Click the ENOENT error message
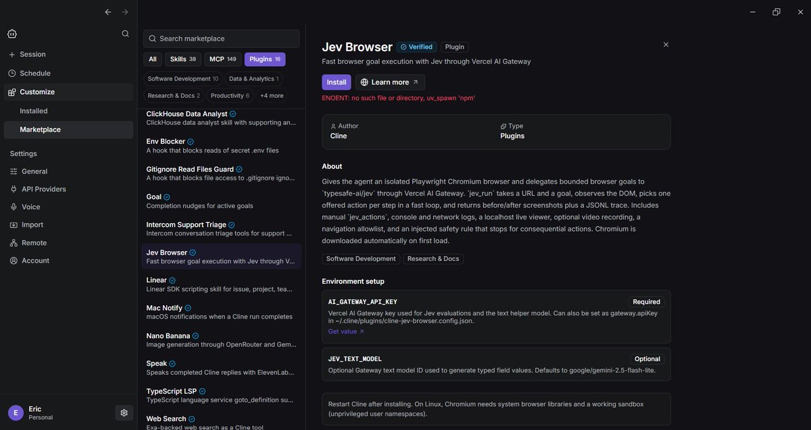Screen dimensions: 811x430 (x=398, y=98)
